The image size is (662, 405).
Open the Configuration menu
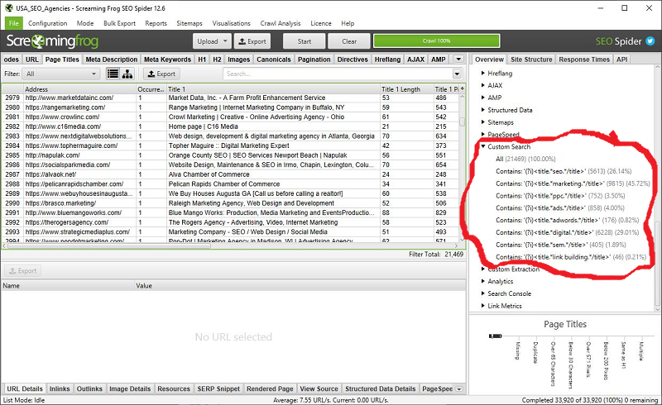[47, 23]
